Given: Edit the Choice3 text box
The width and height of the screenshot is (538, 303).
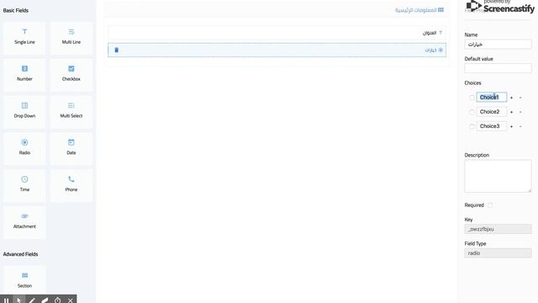Looking at the screenshot, I should coord(491,126).
